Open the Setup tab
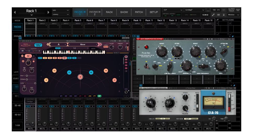The height and width of the screenshot is (139, 253). [154, 12]
